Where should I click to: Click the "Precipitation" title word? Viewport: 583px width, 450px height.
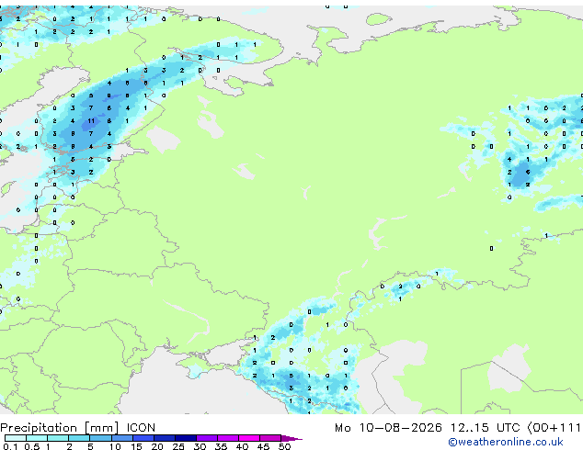(39, 428)
